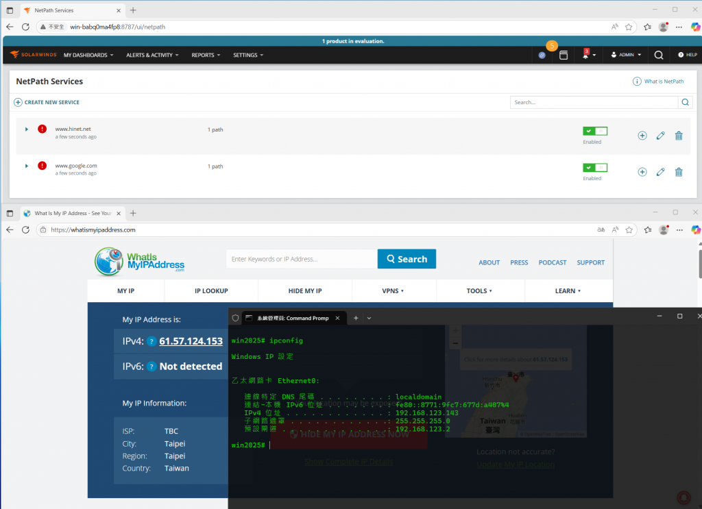This screenshot has height=509, width=702.
Task: Open the PRESS link
Action: (519, 262)
